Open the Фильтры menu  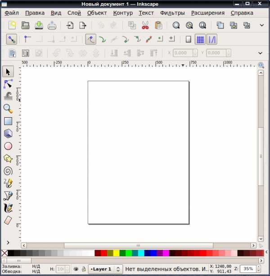172,13
